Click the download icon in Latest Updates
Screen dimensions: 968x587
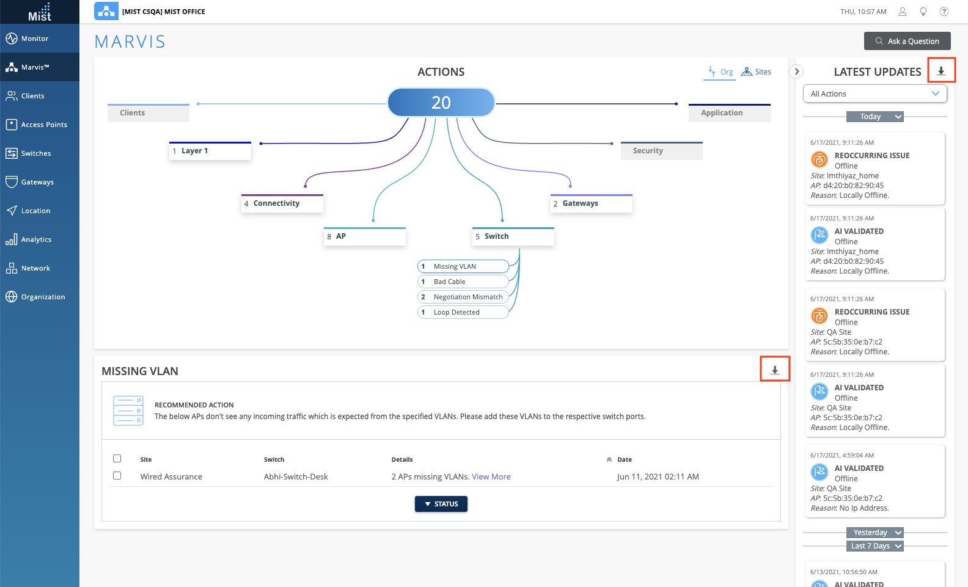click(941, 71)
